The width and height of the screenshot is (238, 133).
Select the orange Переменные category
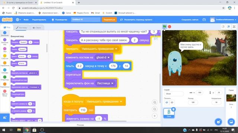(x=5, y=85)
